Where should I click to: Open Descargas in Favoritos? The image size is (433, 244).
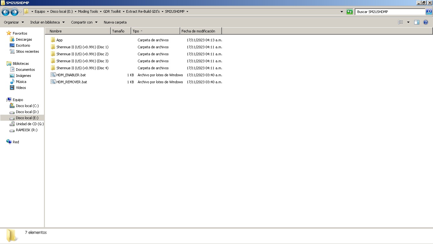(x=24, y=39)
